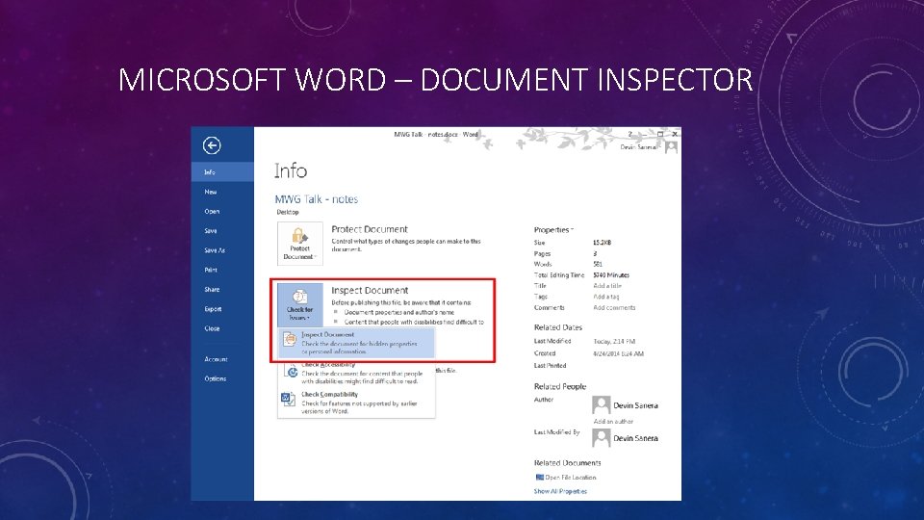Click the Related Dates heading
The width and height of the screenshot is (924, 520).
[558, 327]
